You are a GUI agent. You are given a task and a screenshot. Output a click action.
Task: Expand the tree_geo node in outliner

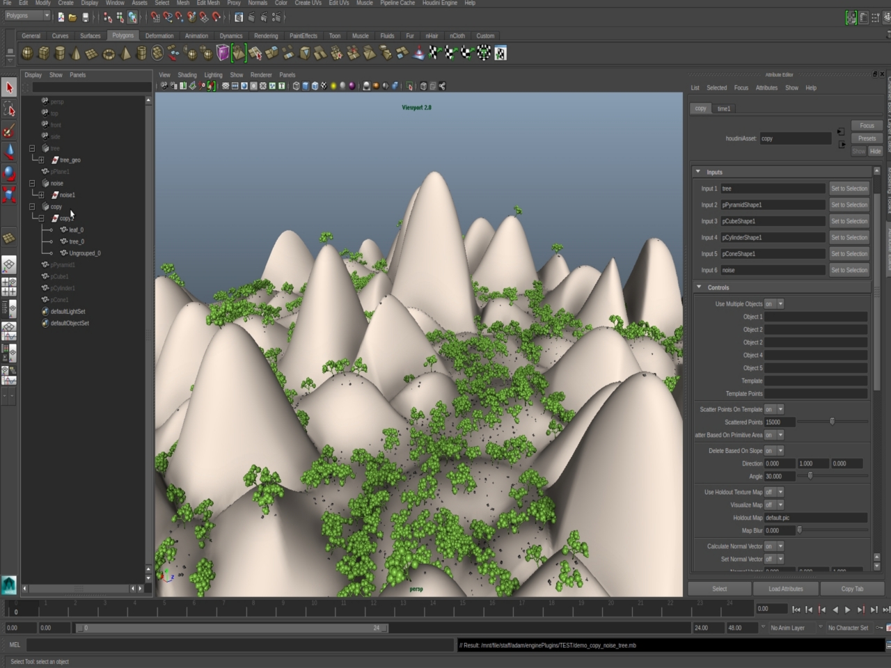pos(41,160)
